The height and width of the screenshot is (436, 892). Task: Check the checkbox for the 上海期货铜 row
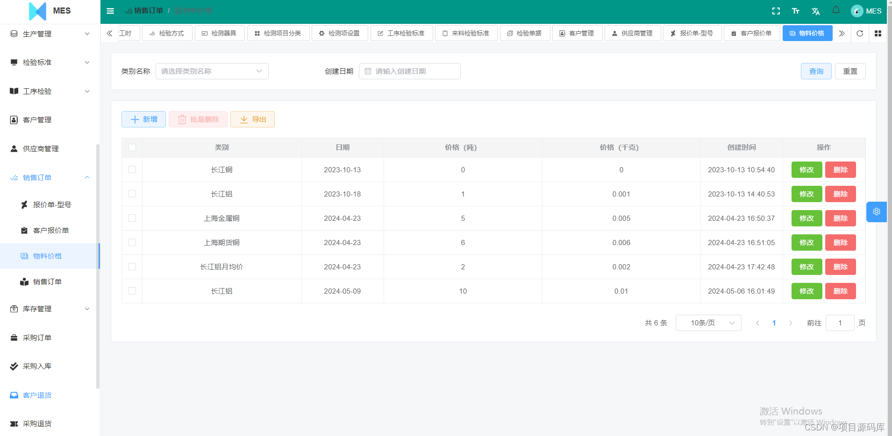click(x=132, y=242)
